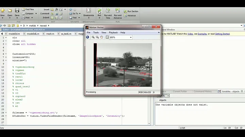Click the Comment percent icon
The height and width of the screenshot is (137, 245).
tap(52, 14)
